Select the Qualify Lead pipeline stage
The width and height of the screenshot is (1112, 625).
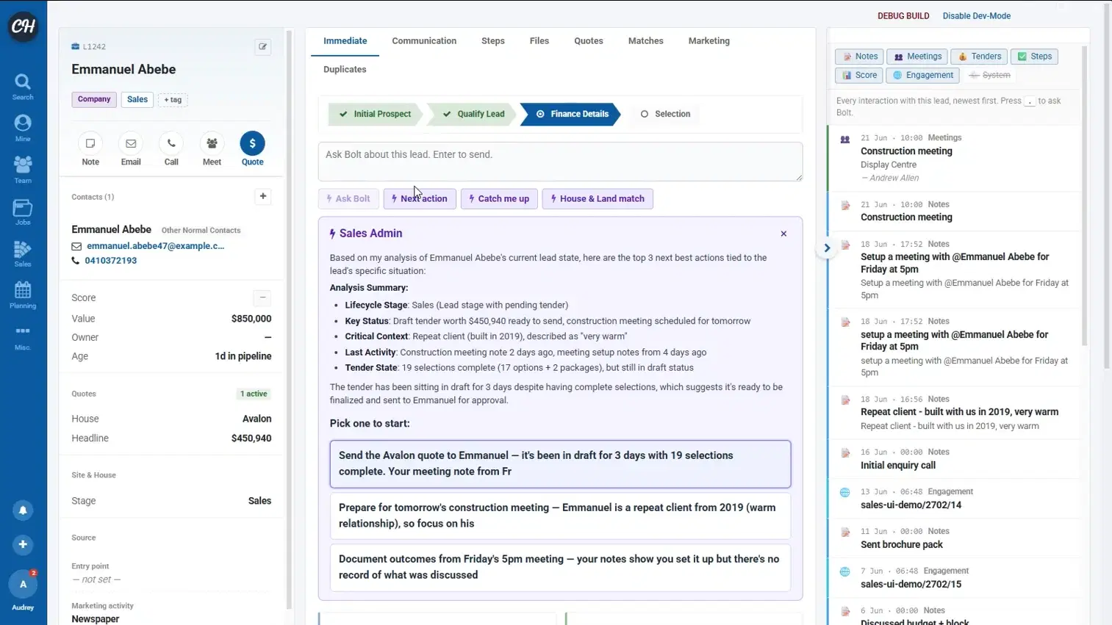coord(473,114)
